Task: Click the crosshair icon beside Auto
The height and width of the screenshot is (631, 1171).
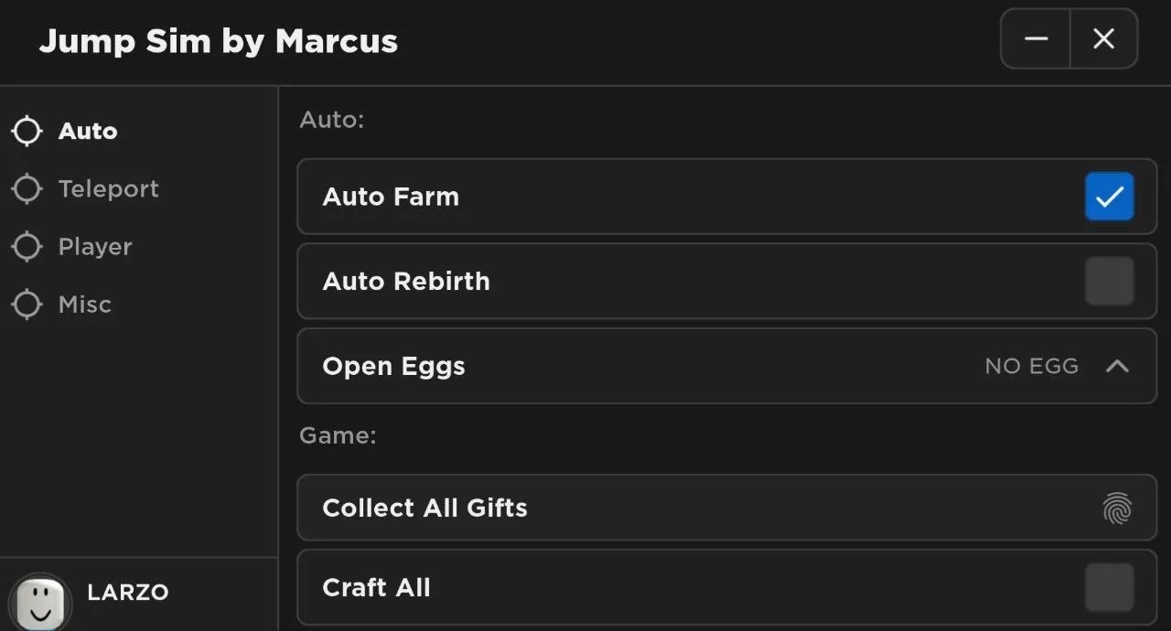Action: click(x=27, y=131)
